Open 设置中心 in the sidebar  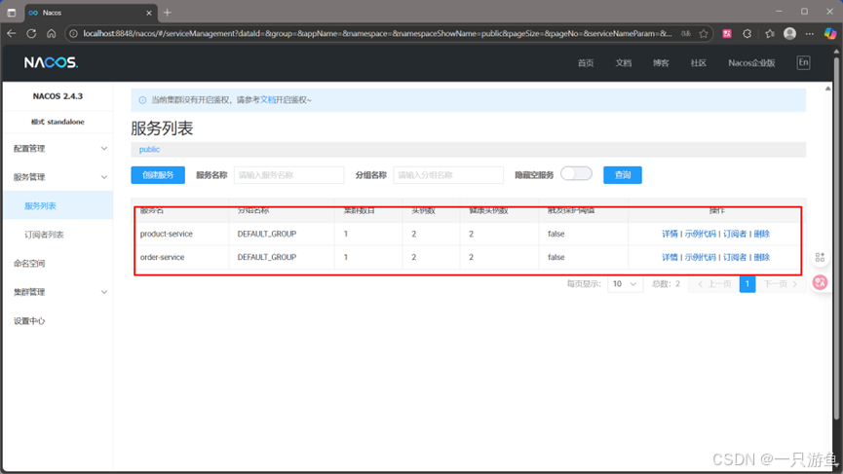coord(58,321)
